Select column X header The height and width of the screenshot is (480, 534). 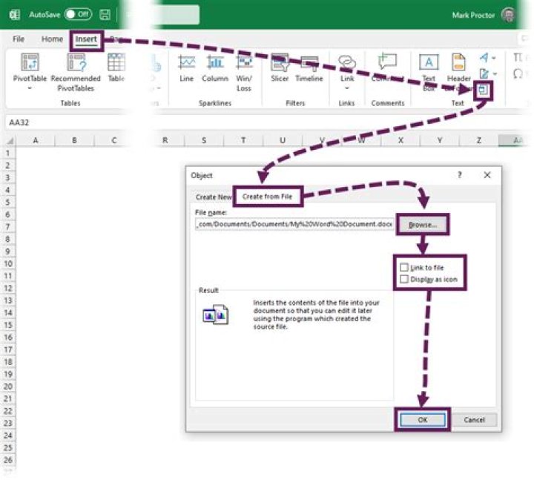[400, 140]
